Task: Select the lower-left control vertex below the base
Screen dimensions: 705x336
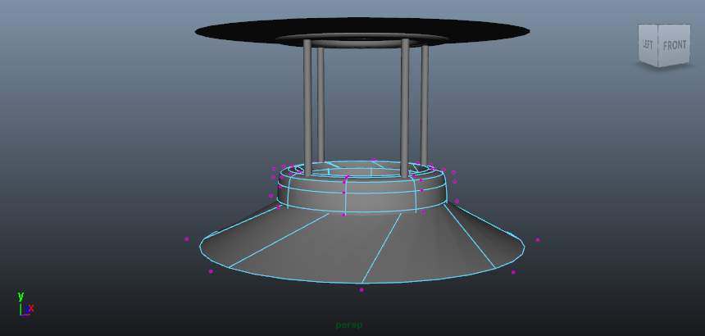Action: pyautogui.click(x=211, y=271)
